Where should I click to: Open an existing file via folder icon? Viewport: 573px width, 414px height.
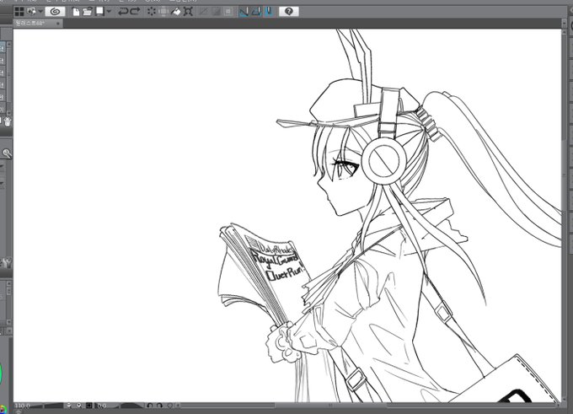coord(88,12)
